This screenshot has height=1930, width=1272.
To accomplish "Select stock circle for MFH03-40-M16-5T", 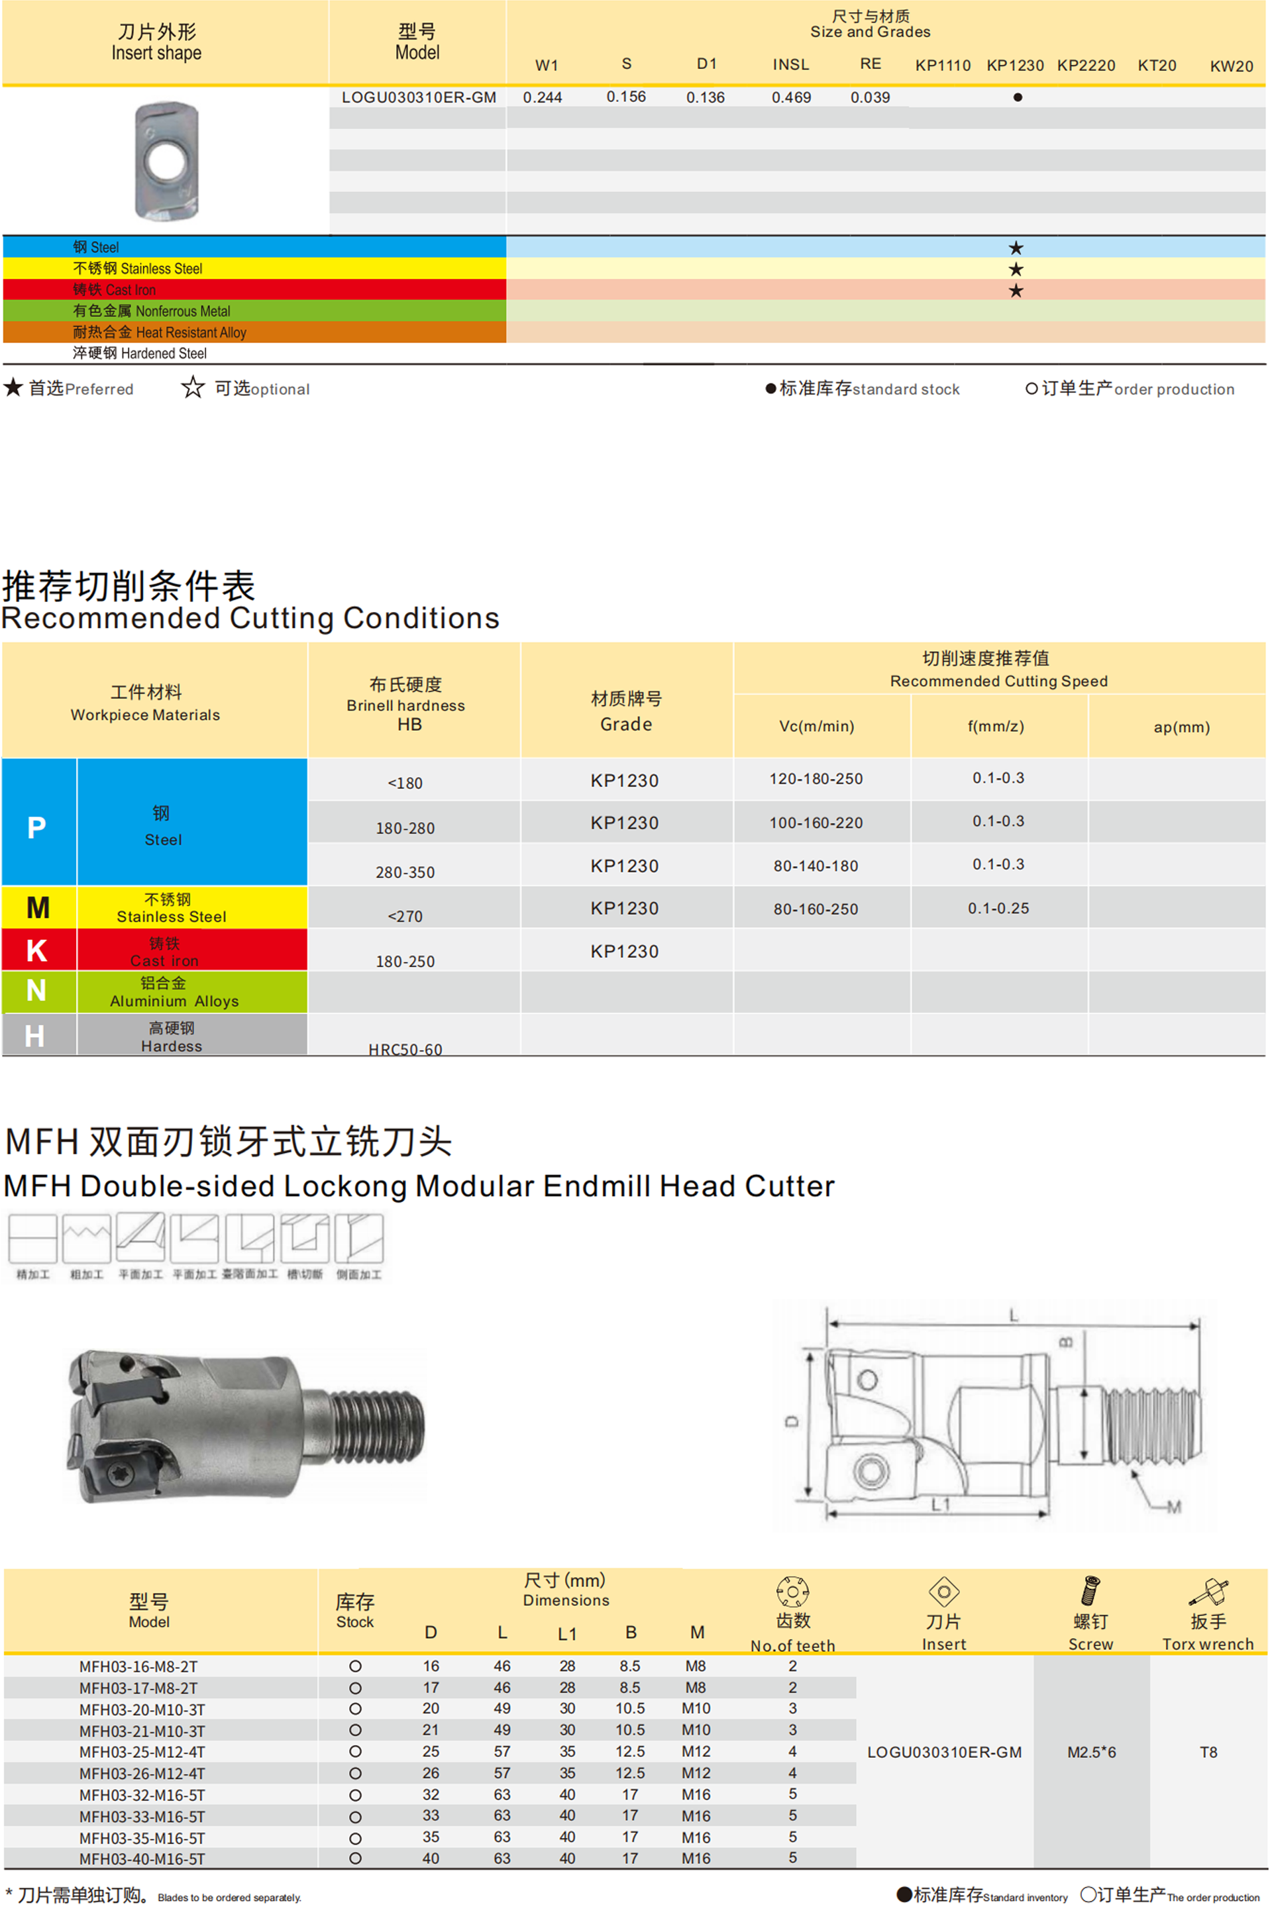I will pyautogui.click(x=355, y=1858).
